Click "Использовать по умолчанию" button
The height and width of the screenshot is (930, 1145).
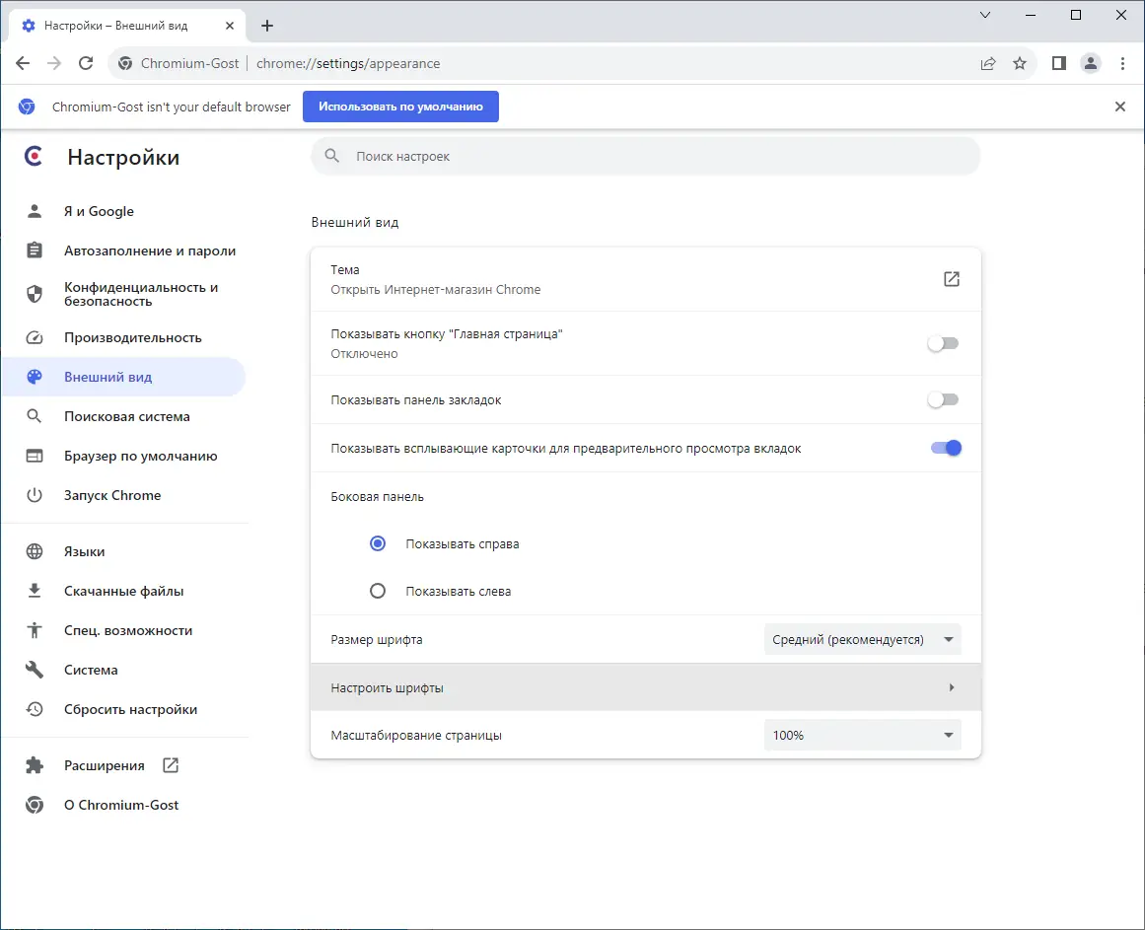[400, 107]
